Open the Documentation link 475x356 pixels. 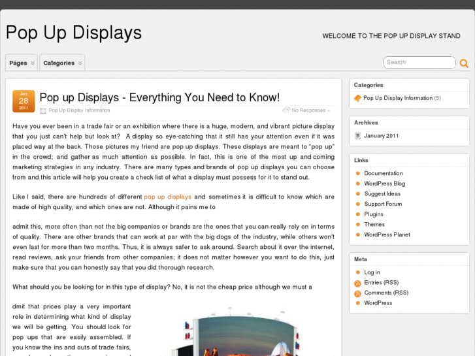point(384,173)
